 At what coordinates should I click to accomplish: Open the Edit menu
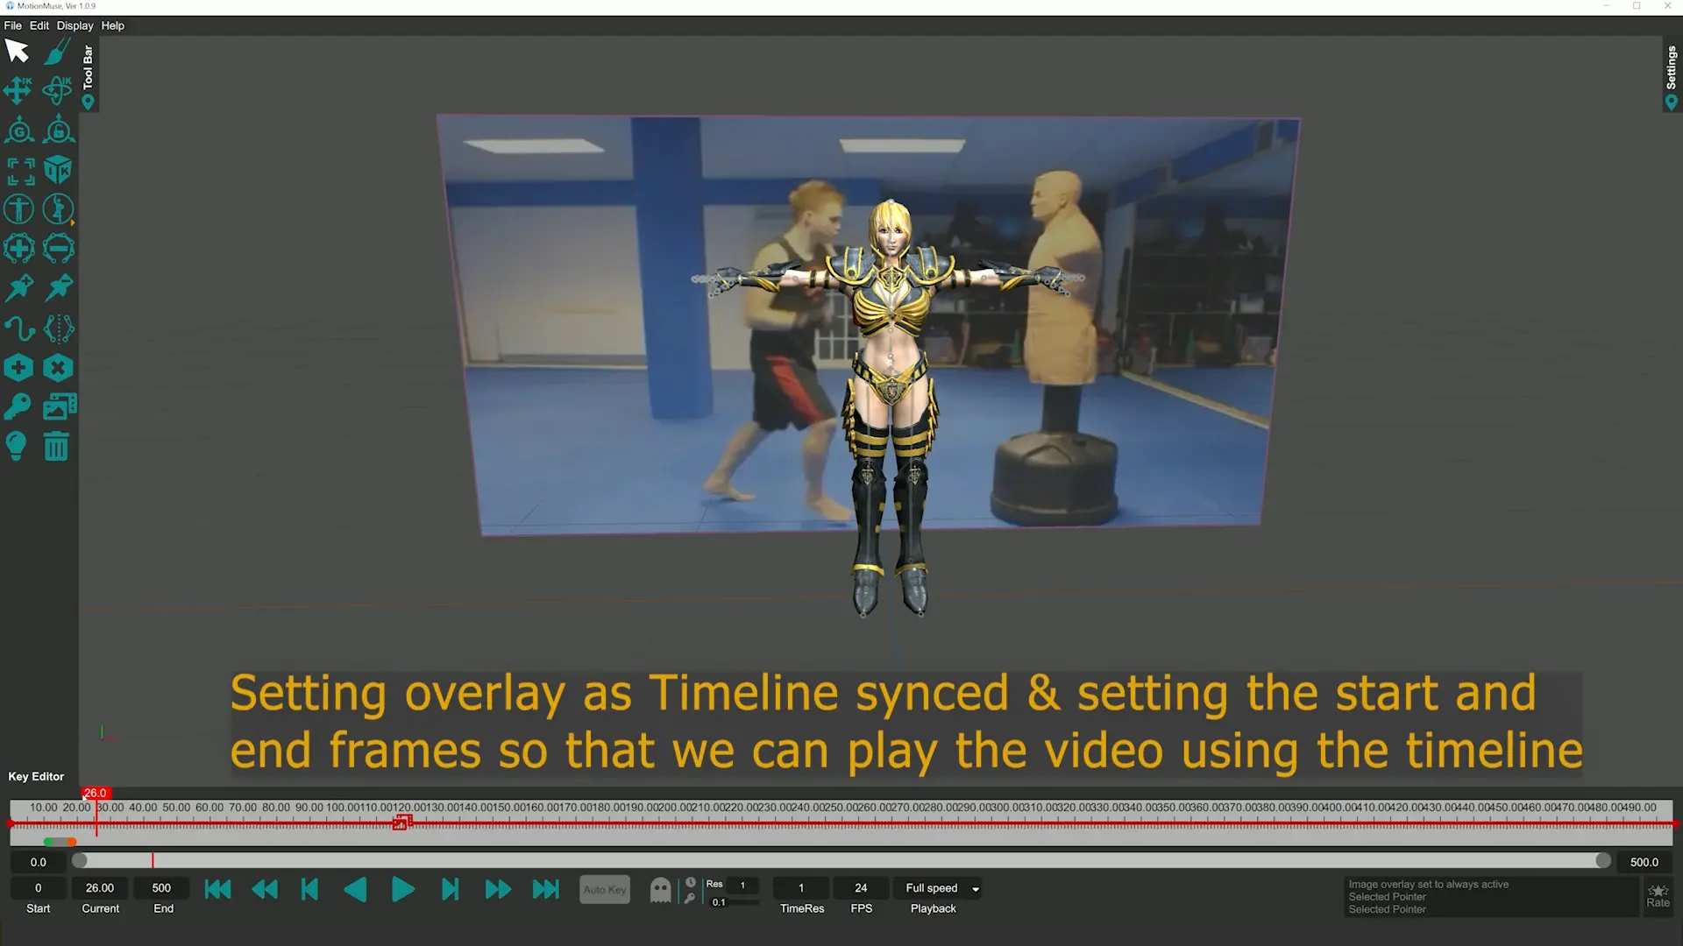39,25
